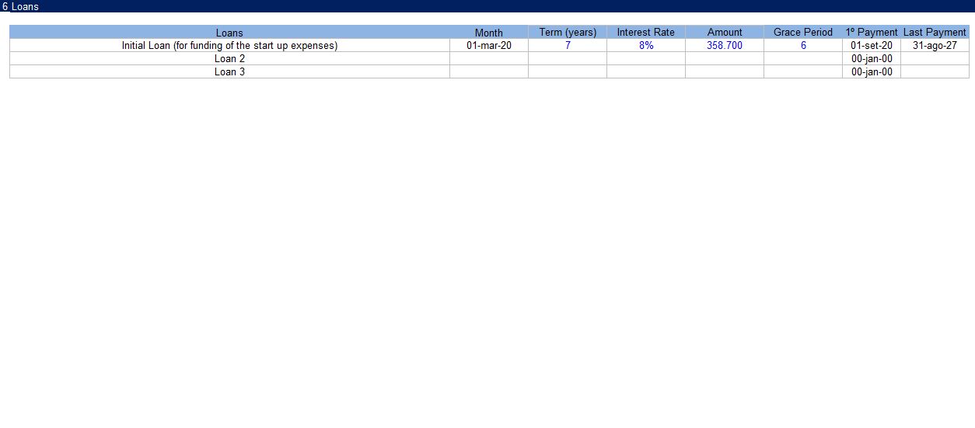975x428 pixels.
Task: Select the '31-ago-27' last payment cell
Action: click(x=935, y=46)
